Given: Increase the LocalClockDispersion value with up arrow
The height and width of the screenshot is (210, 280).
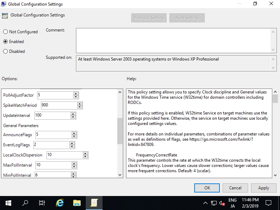Looking at the screenshot, I should click(x=85, y=153).
